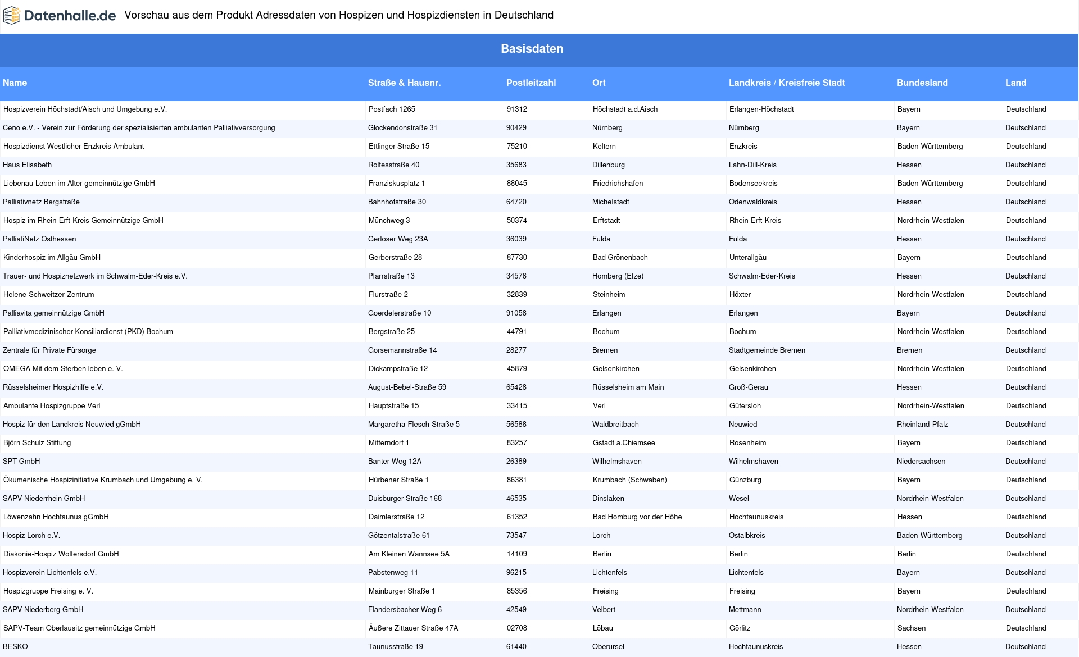
Task: Select Kinderhospiz im Allgäu GmbH
Action: tap(52, 258)
